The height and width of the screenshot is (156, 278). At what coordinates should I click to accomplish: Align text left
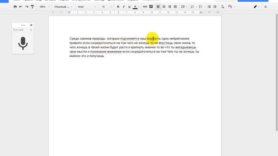point(158,7)
